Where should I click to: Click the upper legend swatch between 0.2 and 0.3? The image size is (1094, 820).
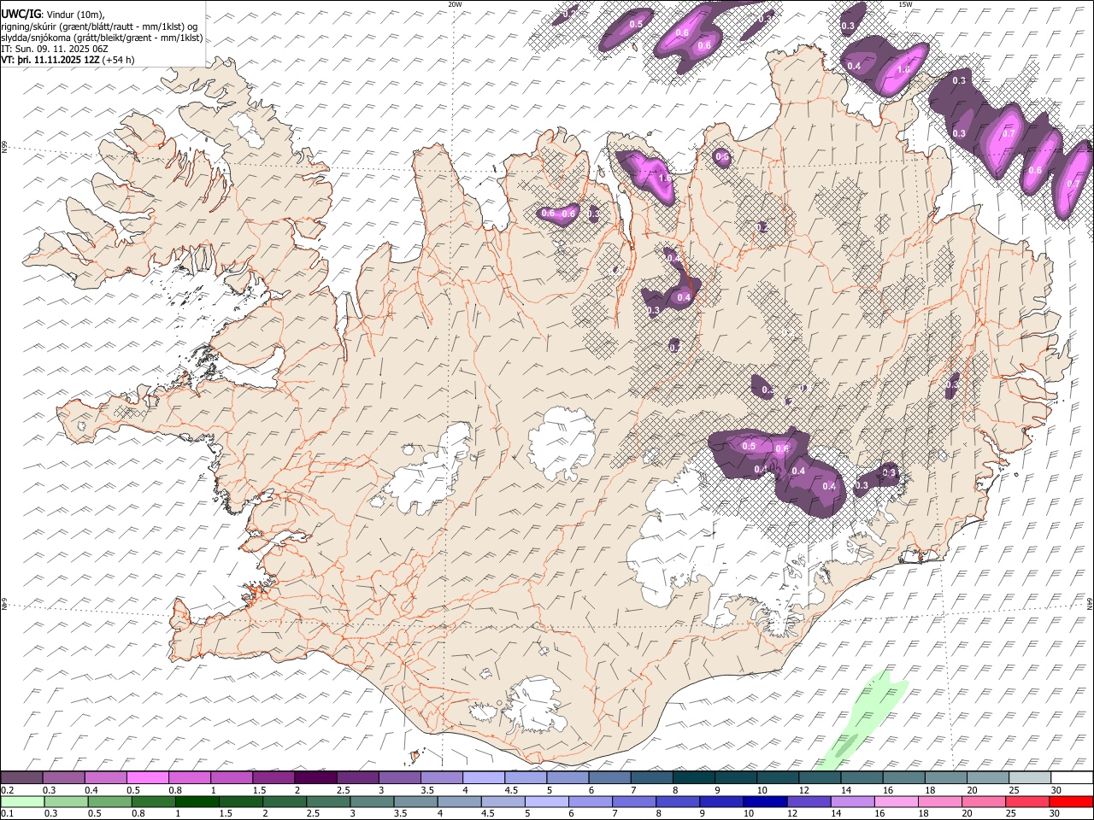[22, 777]
